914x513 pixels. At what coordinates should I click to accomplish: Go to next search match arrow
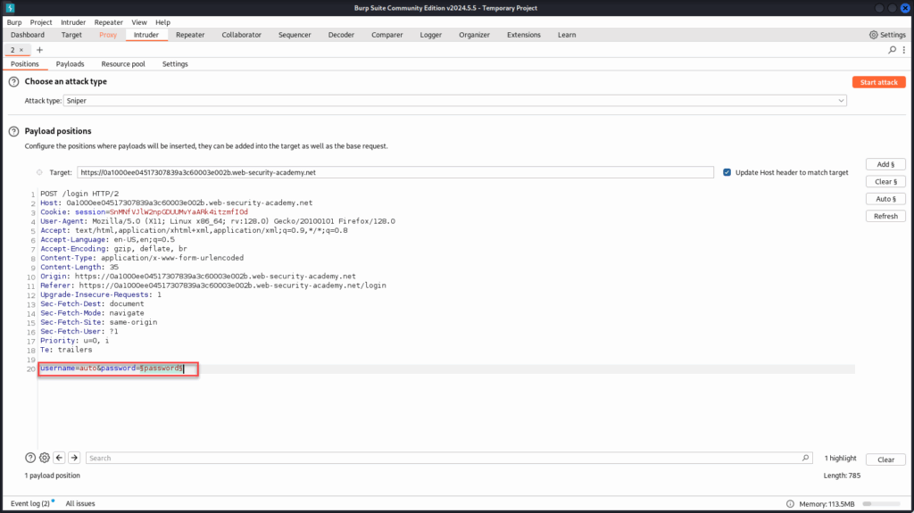pos(74,459)
